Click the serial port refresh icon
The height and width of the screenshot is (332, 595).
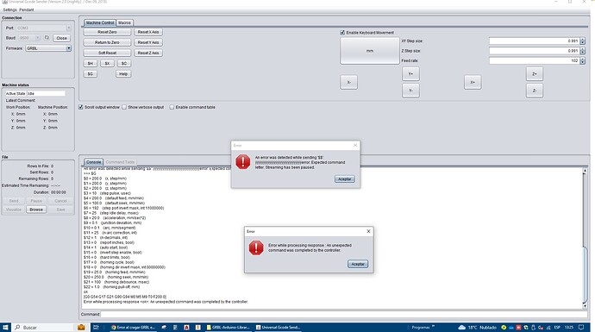[47, 38]
